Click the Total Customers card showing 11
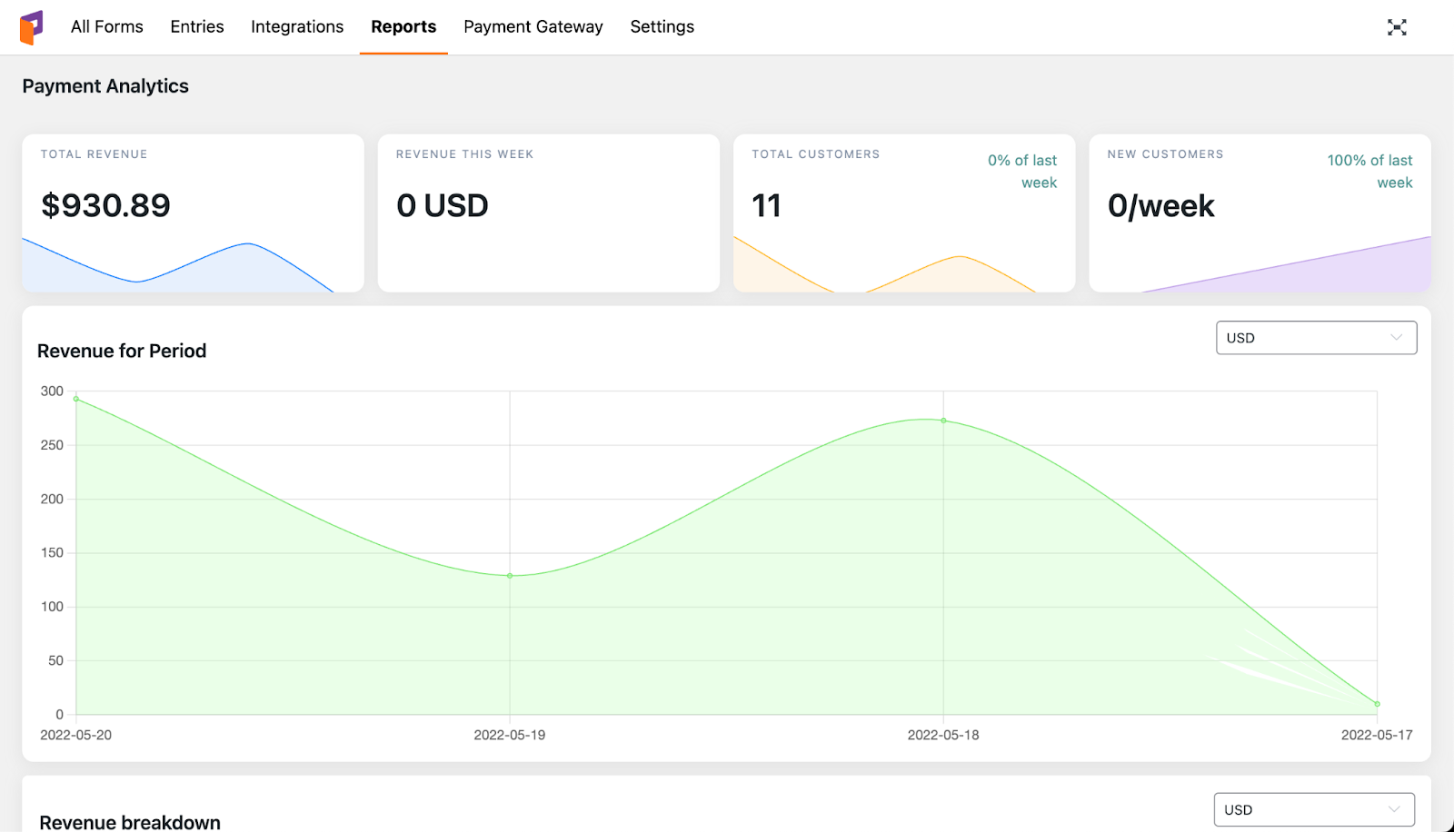 click(x=904, y=213)
